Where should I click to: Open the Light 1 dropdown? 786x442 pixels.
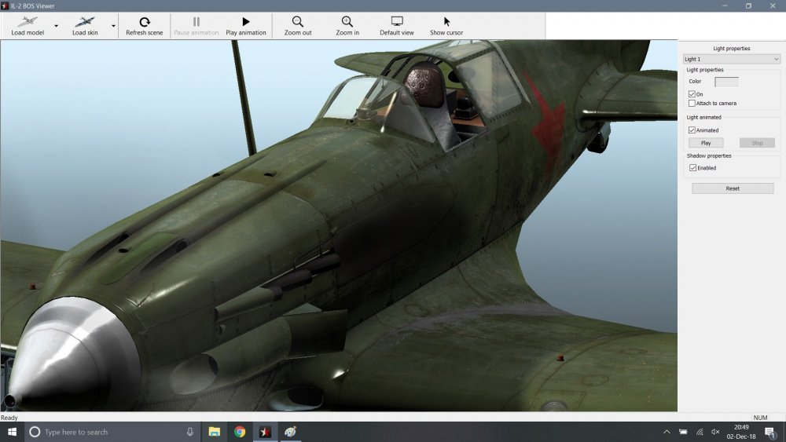731,59
